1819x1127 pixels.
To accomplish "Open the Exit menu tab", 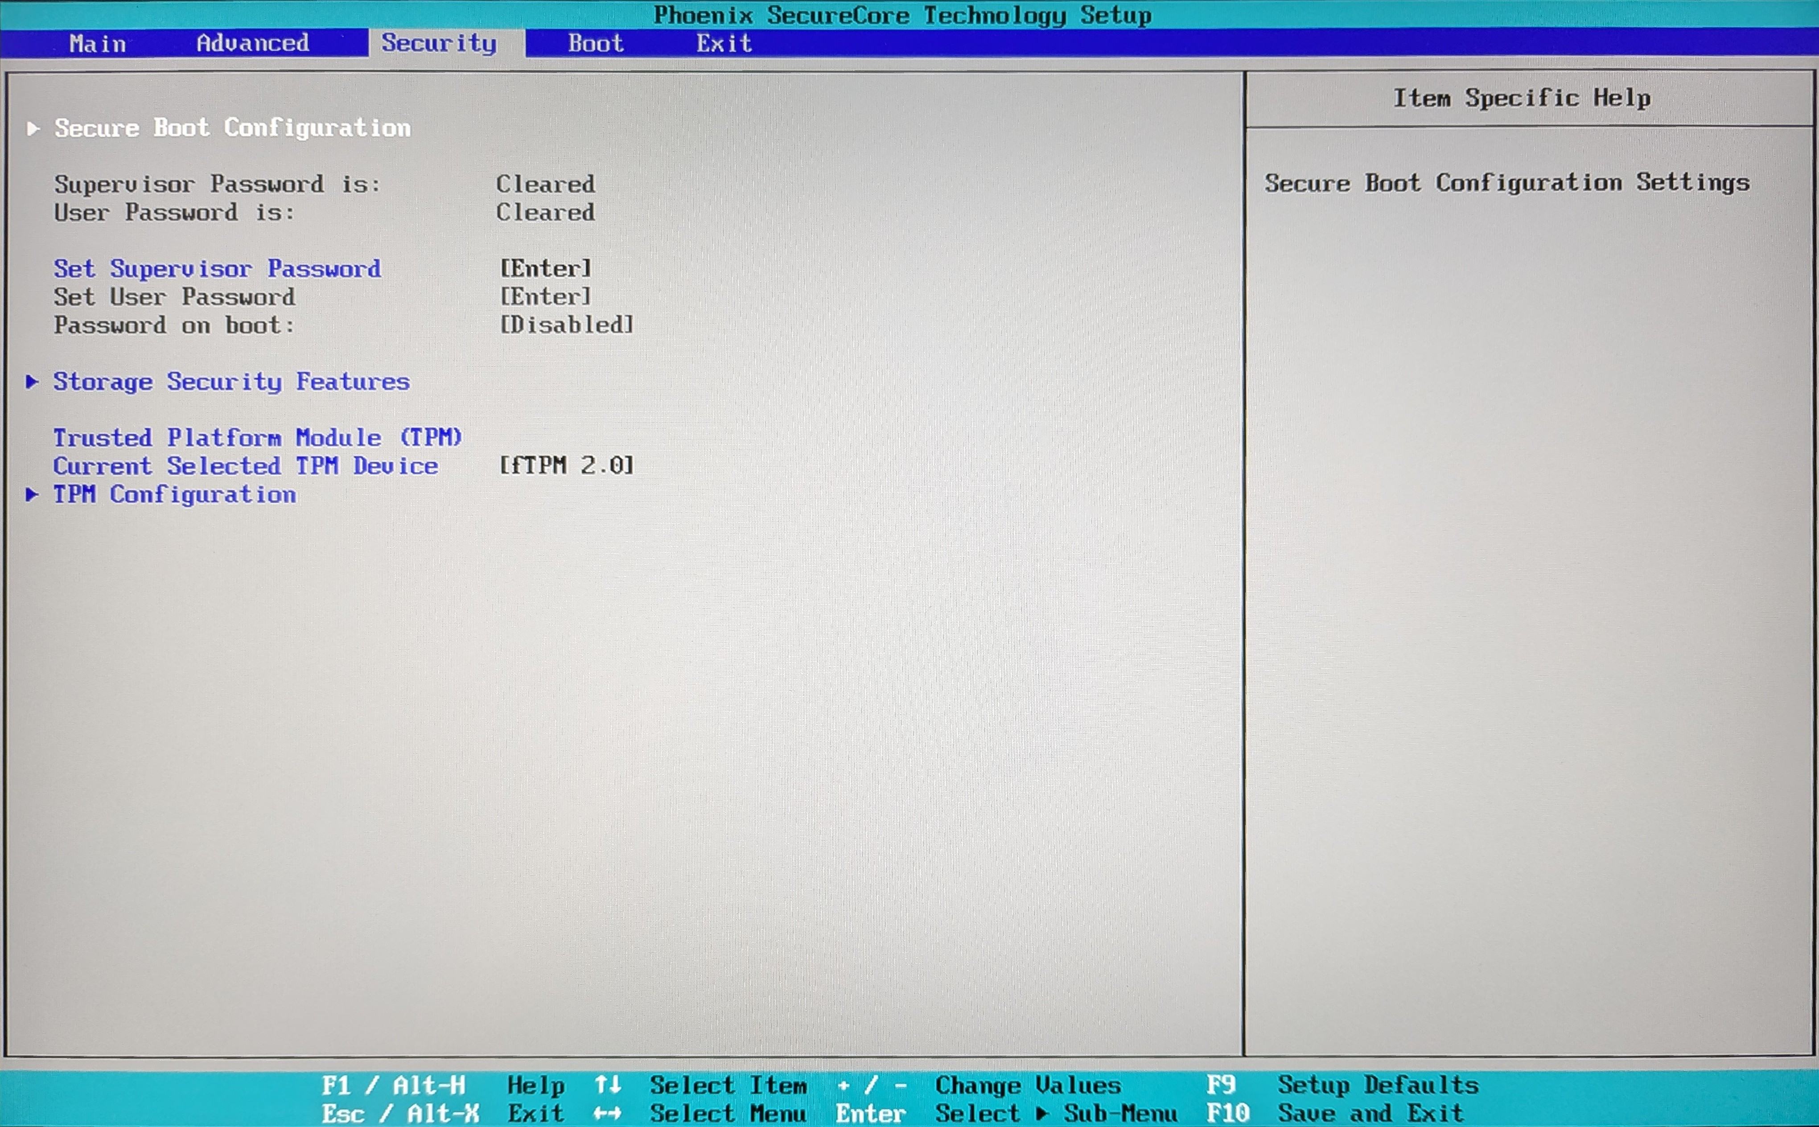I will click(x=724, y=43).
